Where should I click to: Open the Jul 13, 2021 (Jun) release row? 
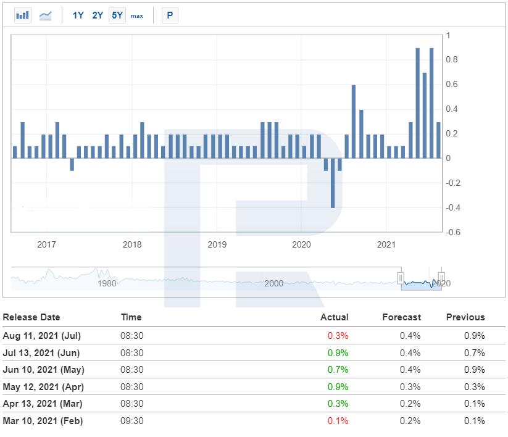pyautogui.click(x=254, y=353)
